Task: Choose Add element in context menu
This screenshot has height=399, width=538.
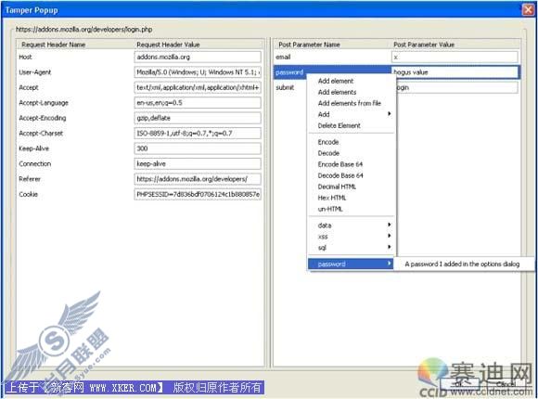Action: pyautogui.click(x=336, y=81)
